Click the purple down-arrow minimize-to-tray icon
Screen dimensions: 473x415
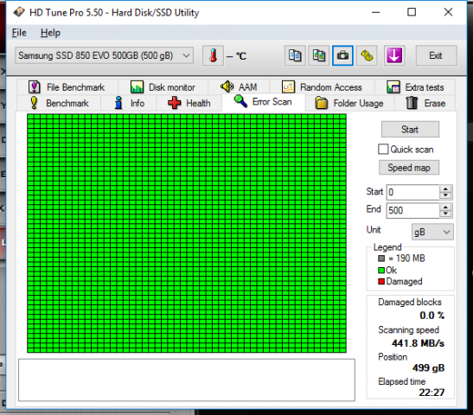[394, 55]
